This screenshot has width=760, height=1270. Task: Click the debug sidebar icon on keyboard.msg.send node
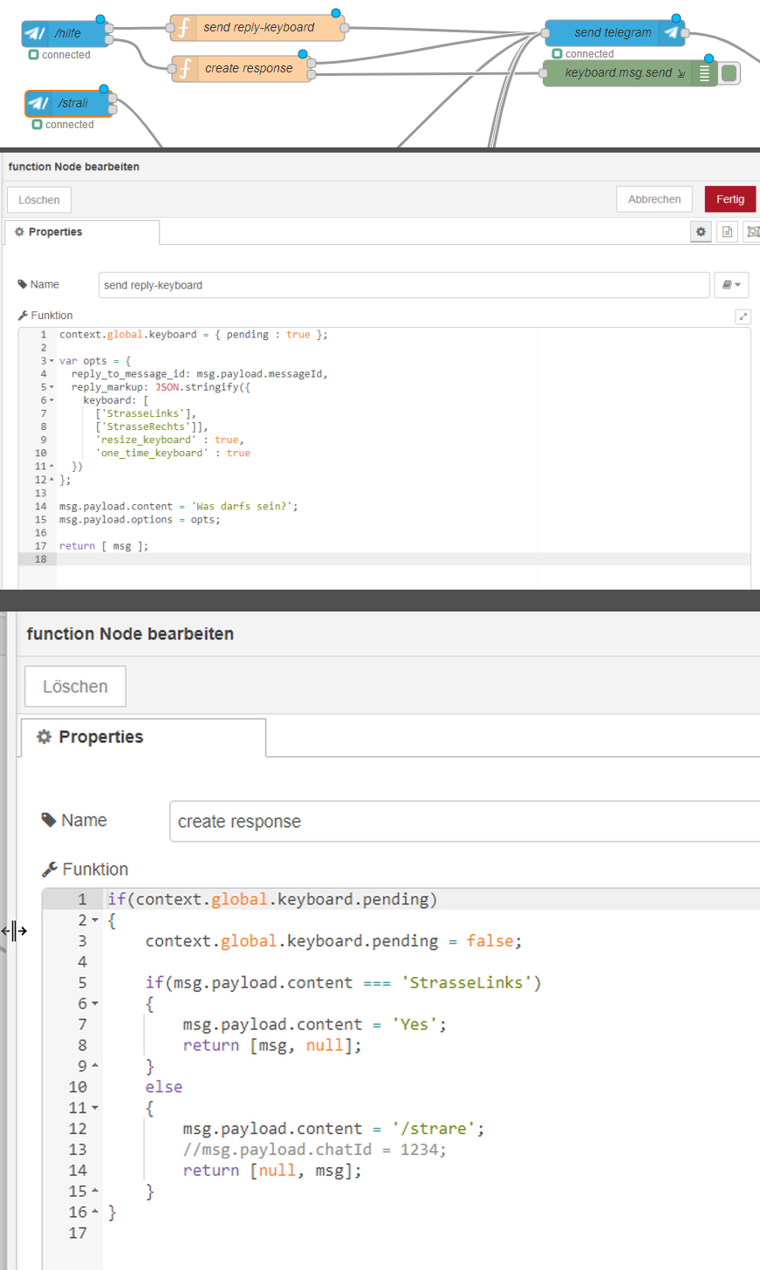[x=704, y=72]
